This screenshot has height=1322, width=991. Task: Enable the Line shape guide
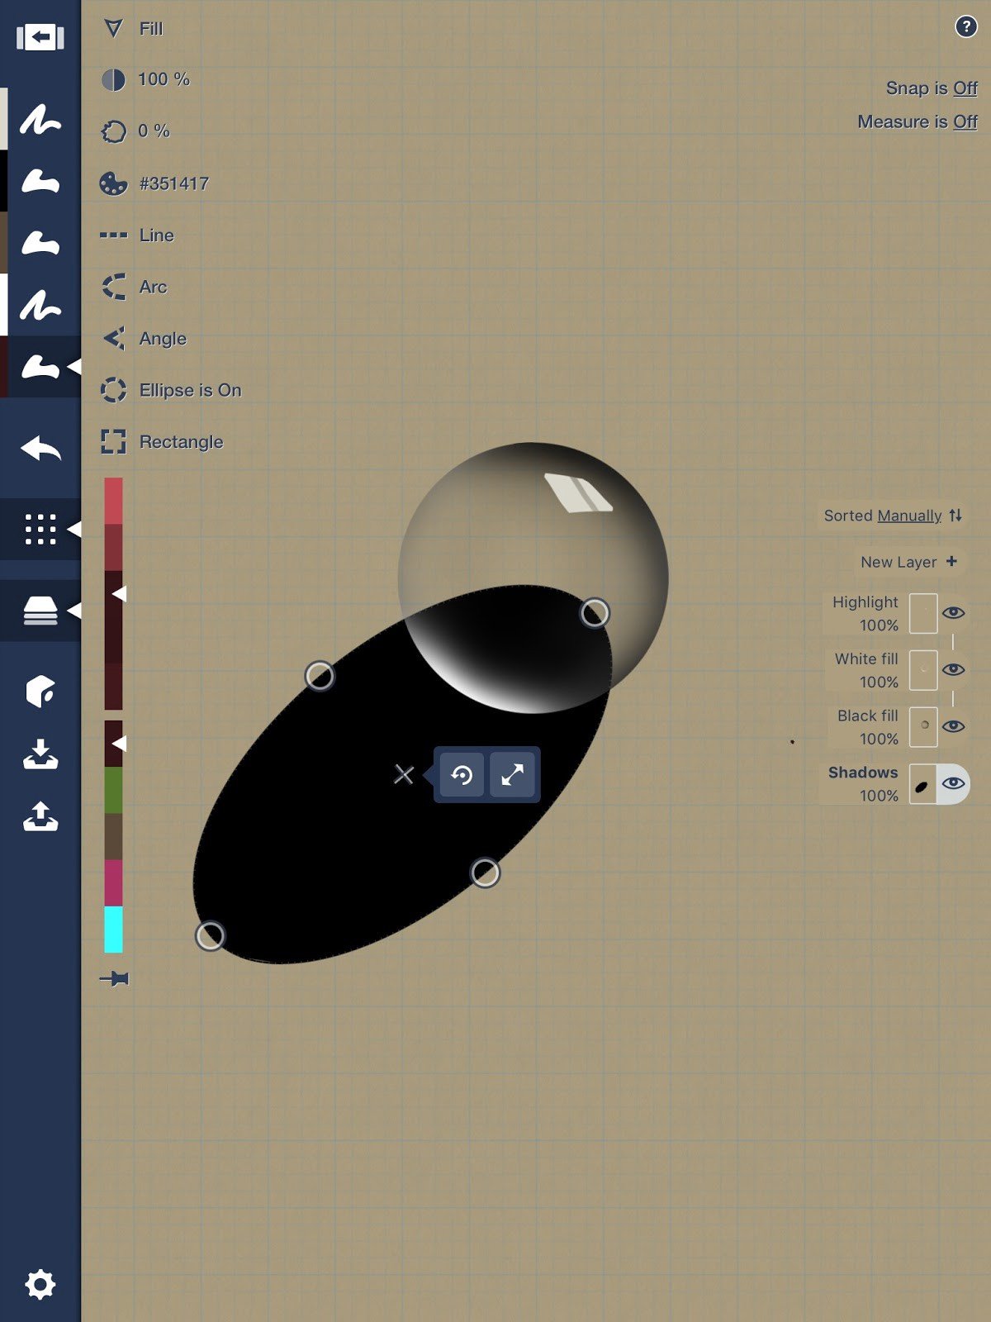(x=137, y=235)
